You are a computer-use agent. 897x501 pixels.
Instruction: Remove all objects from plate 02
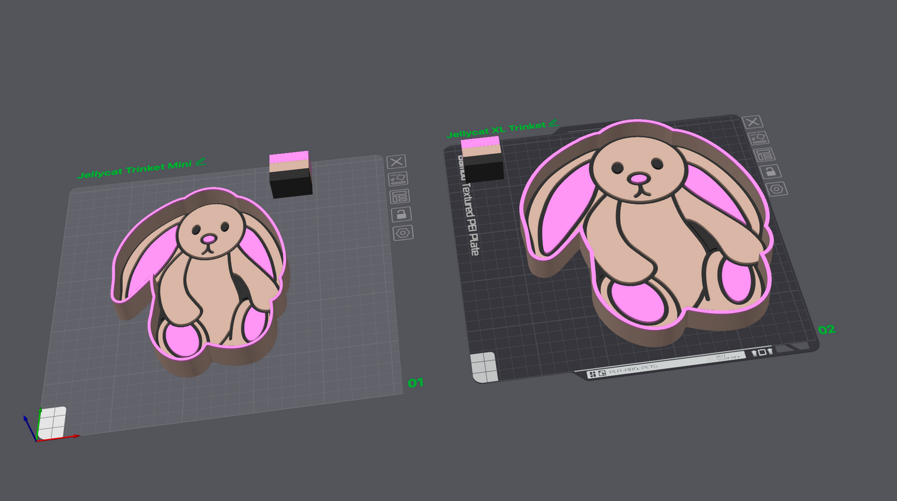[x=752, y=122]
